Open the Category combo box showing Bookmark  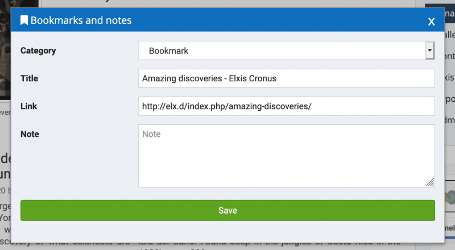(x=287, y=51)
